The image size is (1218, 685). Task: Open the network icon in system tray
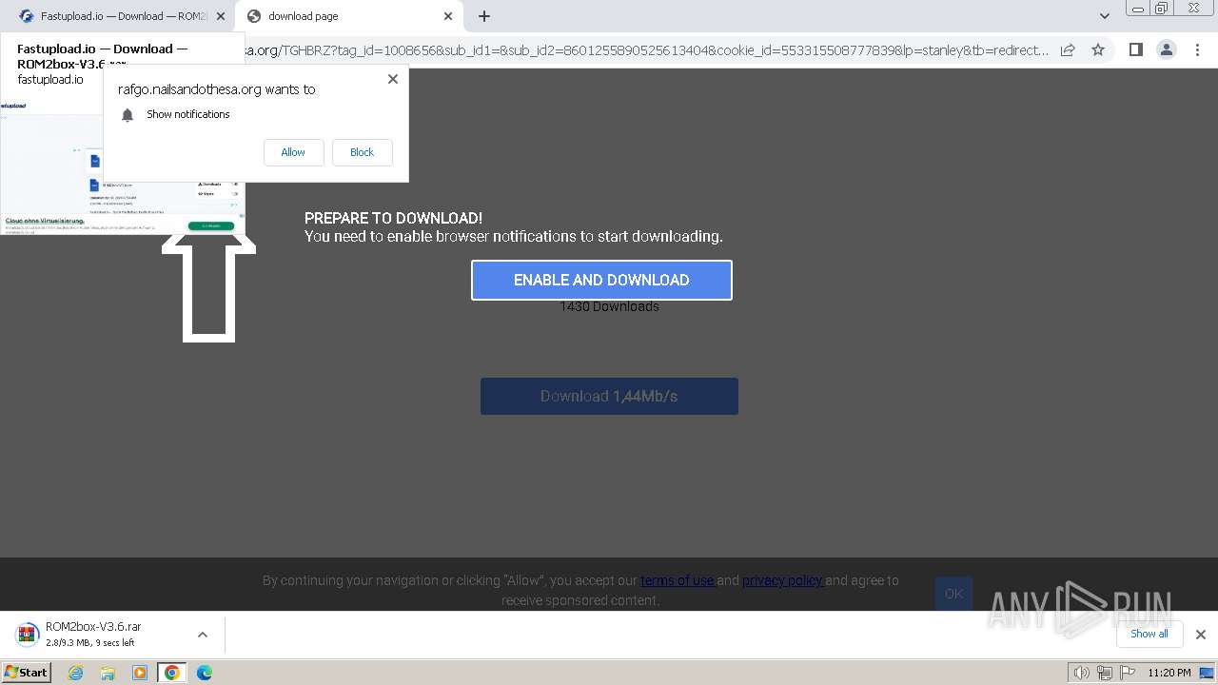pos(1105,673)
